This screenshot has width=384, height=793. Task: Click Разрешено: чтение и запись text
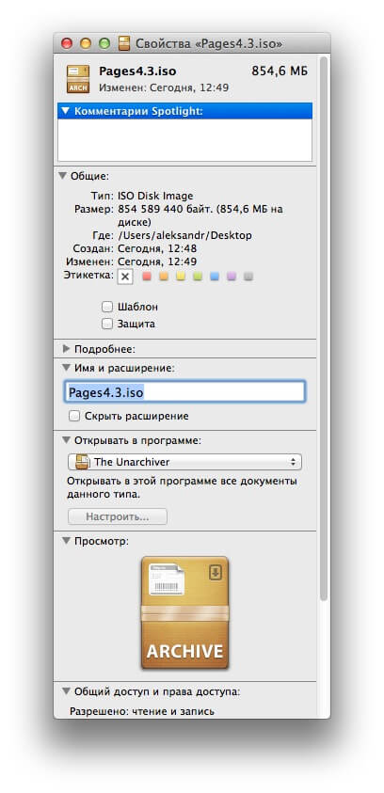point(142,711)
